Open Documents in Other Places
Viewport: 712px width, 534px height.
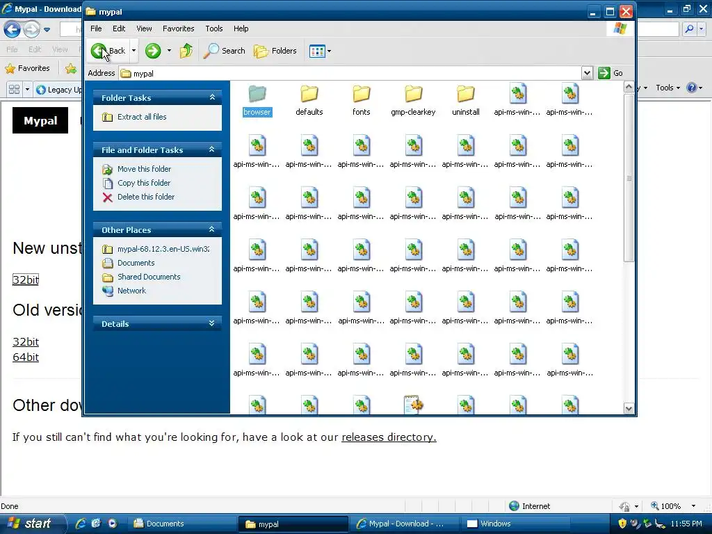coord(136,263)
